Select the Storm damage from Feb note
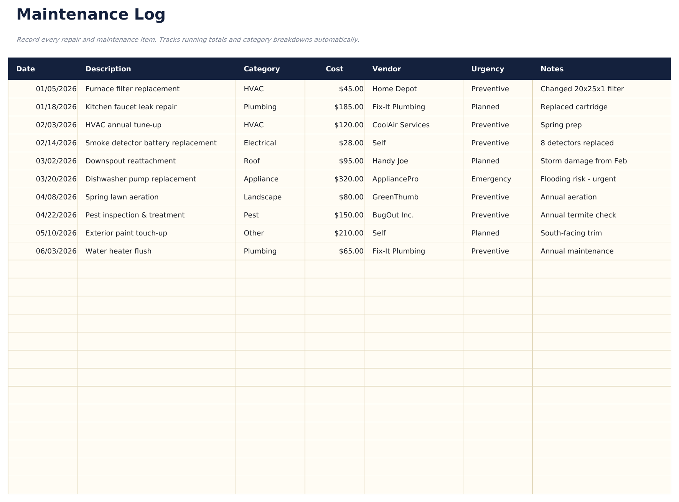 tap(583, 161)
